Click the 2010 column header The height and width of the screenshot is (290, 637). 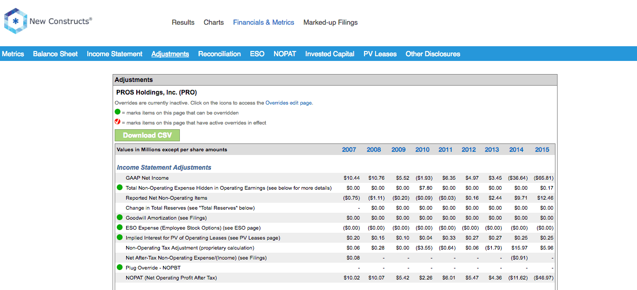(x=422, y=150)
